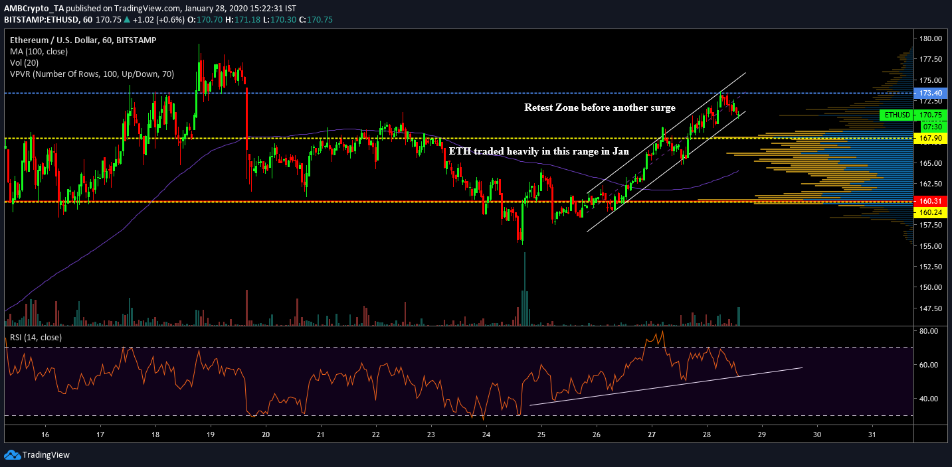Click date 25 on time axis
Image resolution: width=952 pixels, height=467 pixels.
[541, 434]
